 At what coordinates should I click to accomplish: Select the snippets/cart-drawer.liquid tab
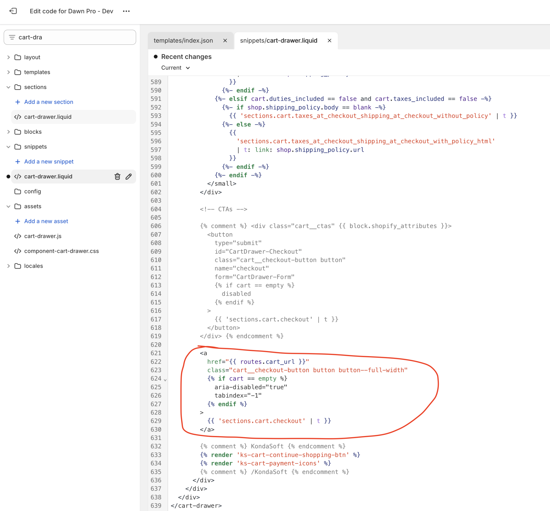pos(278,41)
